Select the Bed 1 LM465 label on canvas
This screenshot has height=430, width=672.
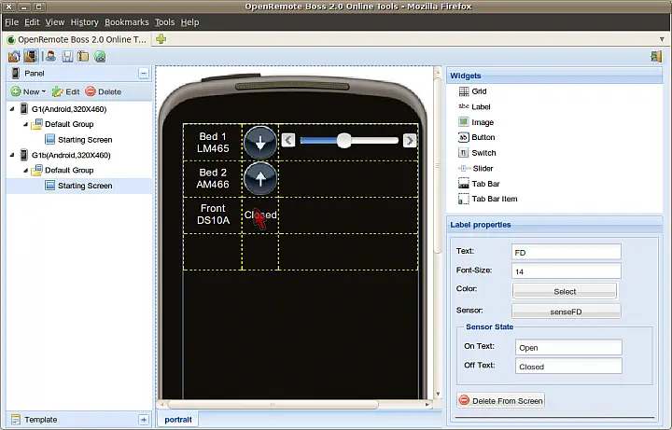pos(213,142)
